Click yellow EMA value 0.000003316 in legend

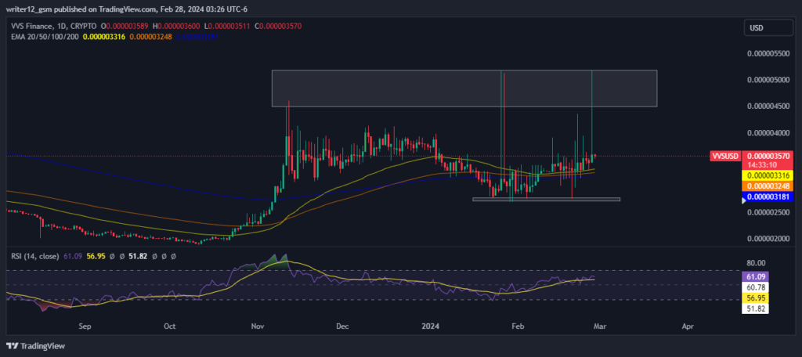(105, 37)
